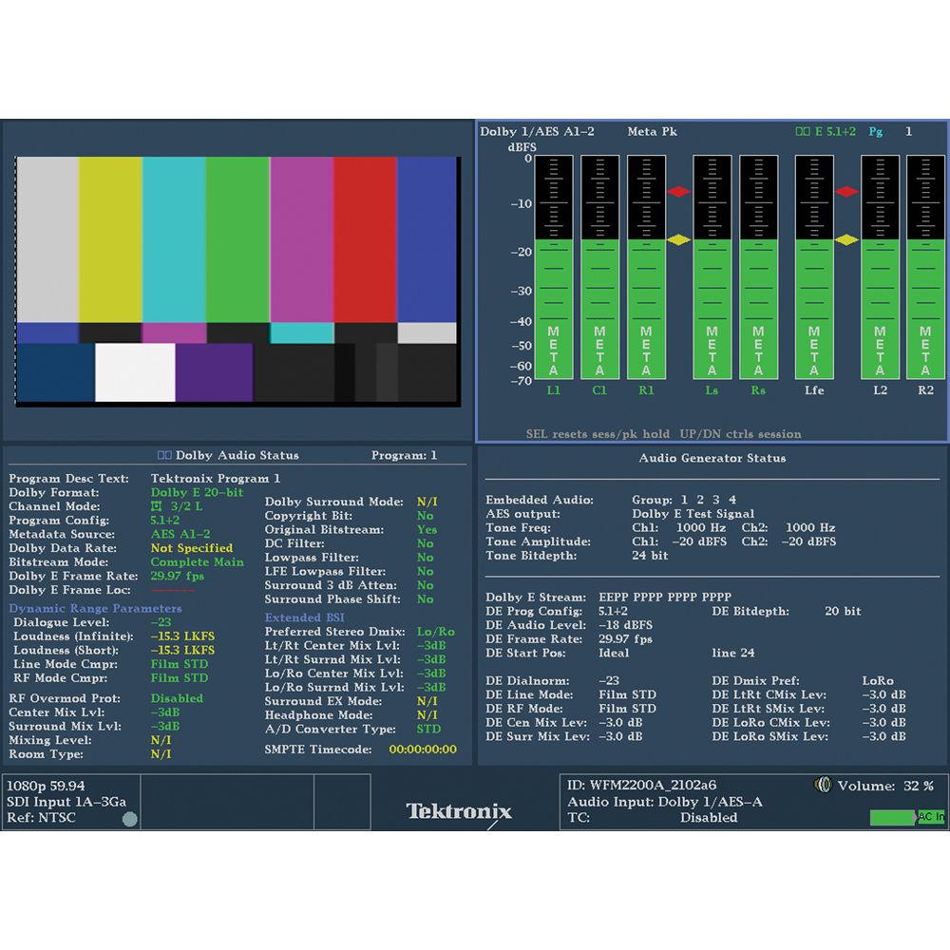
Task: Click the red diamond peak marker above the C1 meter
Action: pos(676,191)
